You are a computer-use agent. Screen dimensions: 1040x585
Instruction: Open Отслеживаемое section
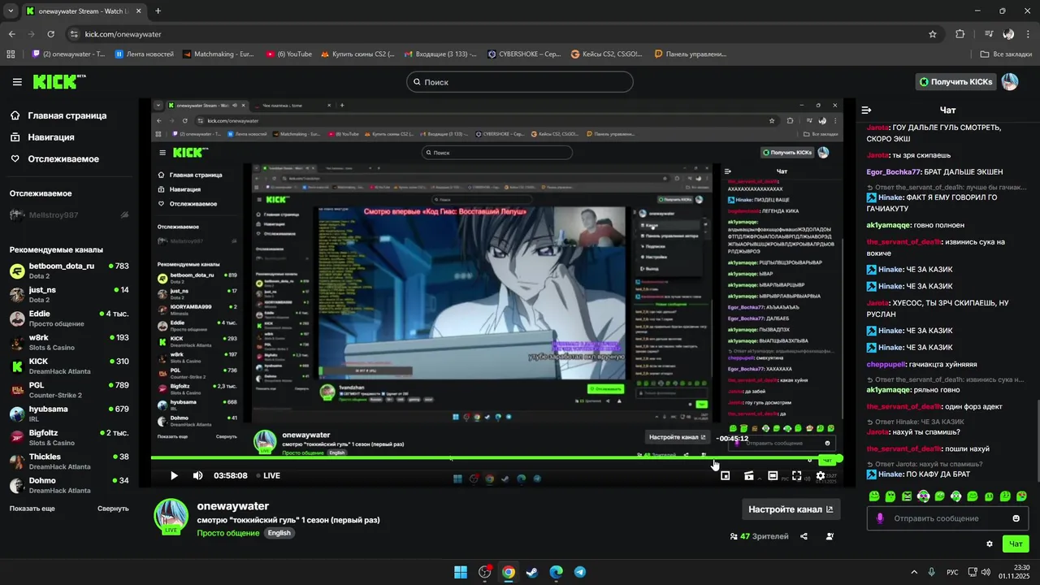coord(54,159)
